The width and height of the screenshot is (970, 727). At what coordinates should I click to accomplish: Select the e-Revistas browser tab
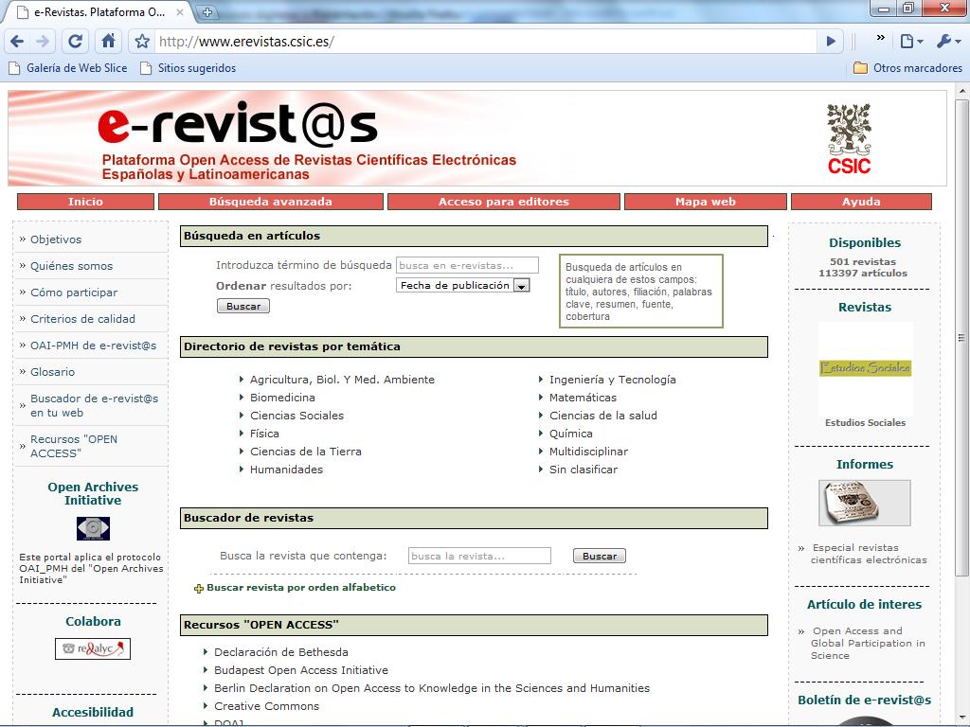tap(99, 11)
